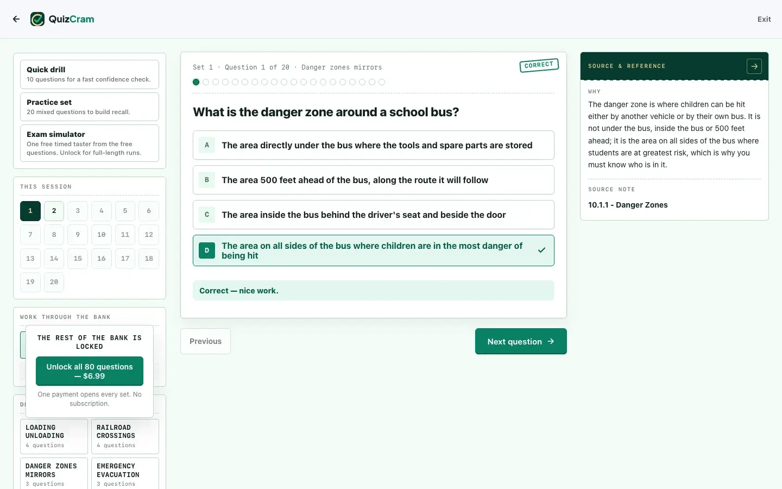Go to session question 3

tap(78, 211)
